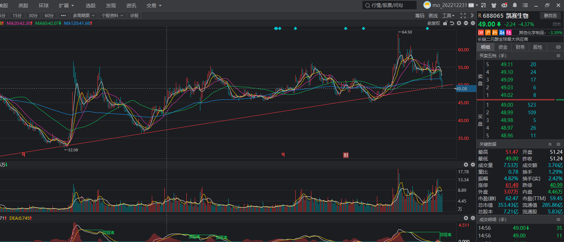This screenshot has height=242, width=564.
Task: Click the mail messages icon
Action: click(x=504, y=5)
